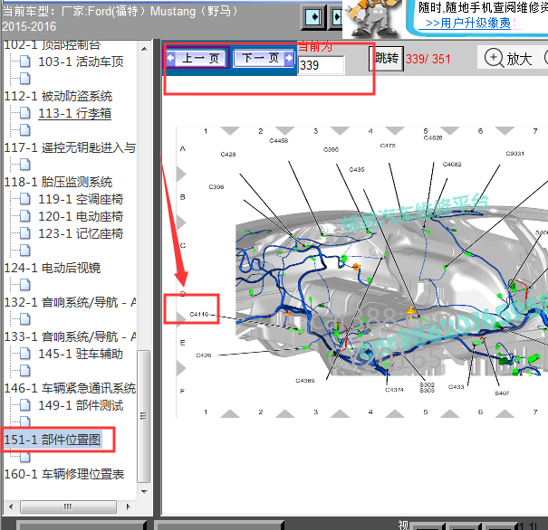
Task: Open 119-1 空调座椅 document
Action: pyautogui.click(x=81, y=199)
